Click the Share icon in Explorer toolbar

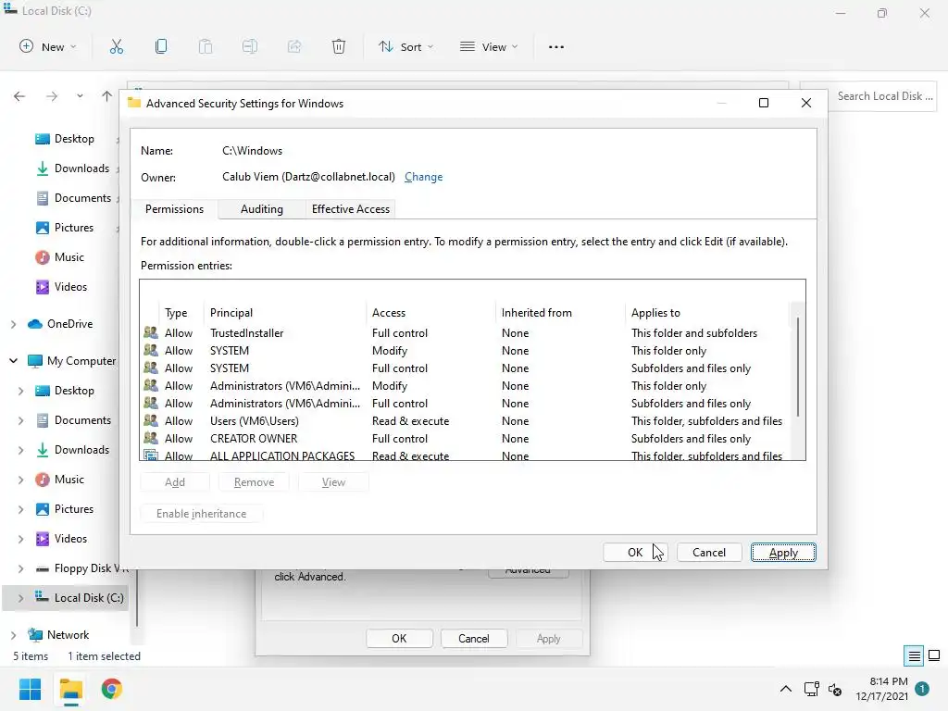[x=294, y=46]
